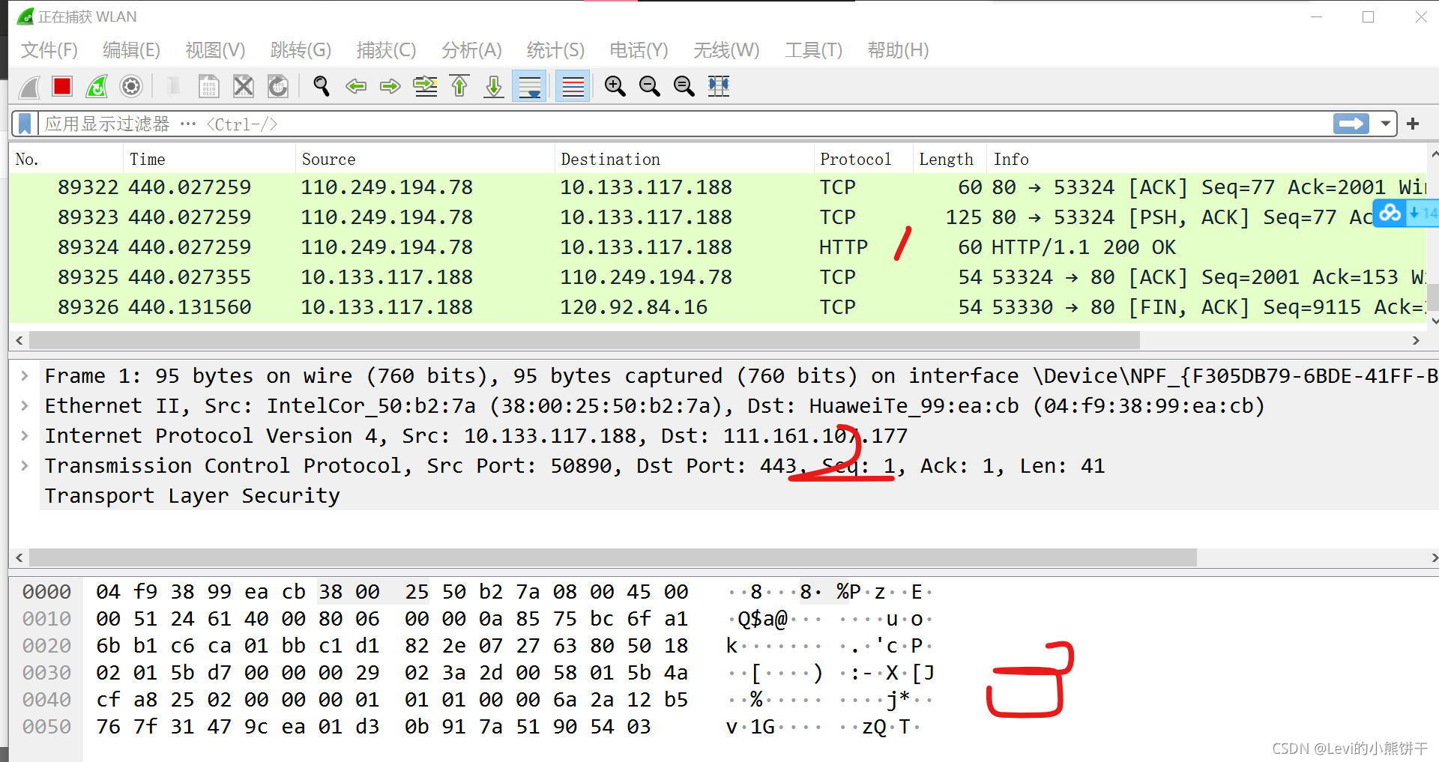Image resolution: width=1439 pixels, height=762 pixels.
Task: Click the reload capture file icon
Action: click(278, 87)
